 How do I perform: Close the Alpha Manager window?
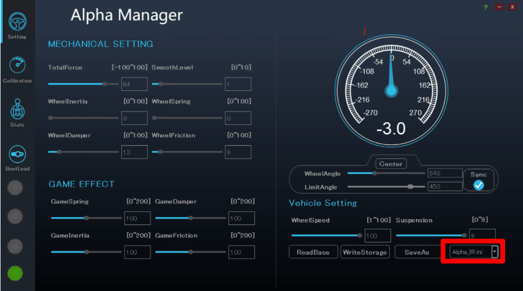pyautogui.click(x=512, y=7)
